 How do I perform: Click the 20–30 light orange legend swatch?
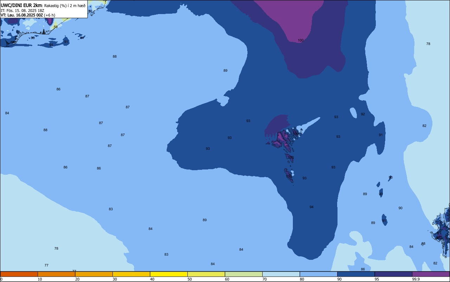point(94,274)
